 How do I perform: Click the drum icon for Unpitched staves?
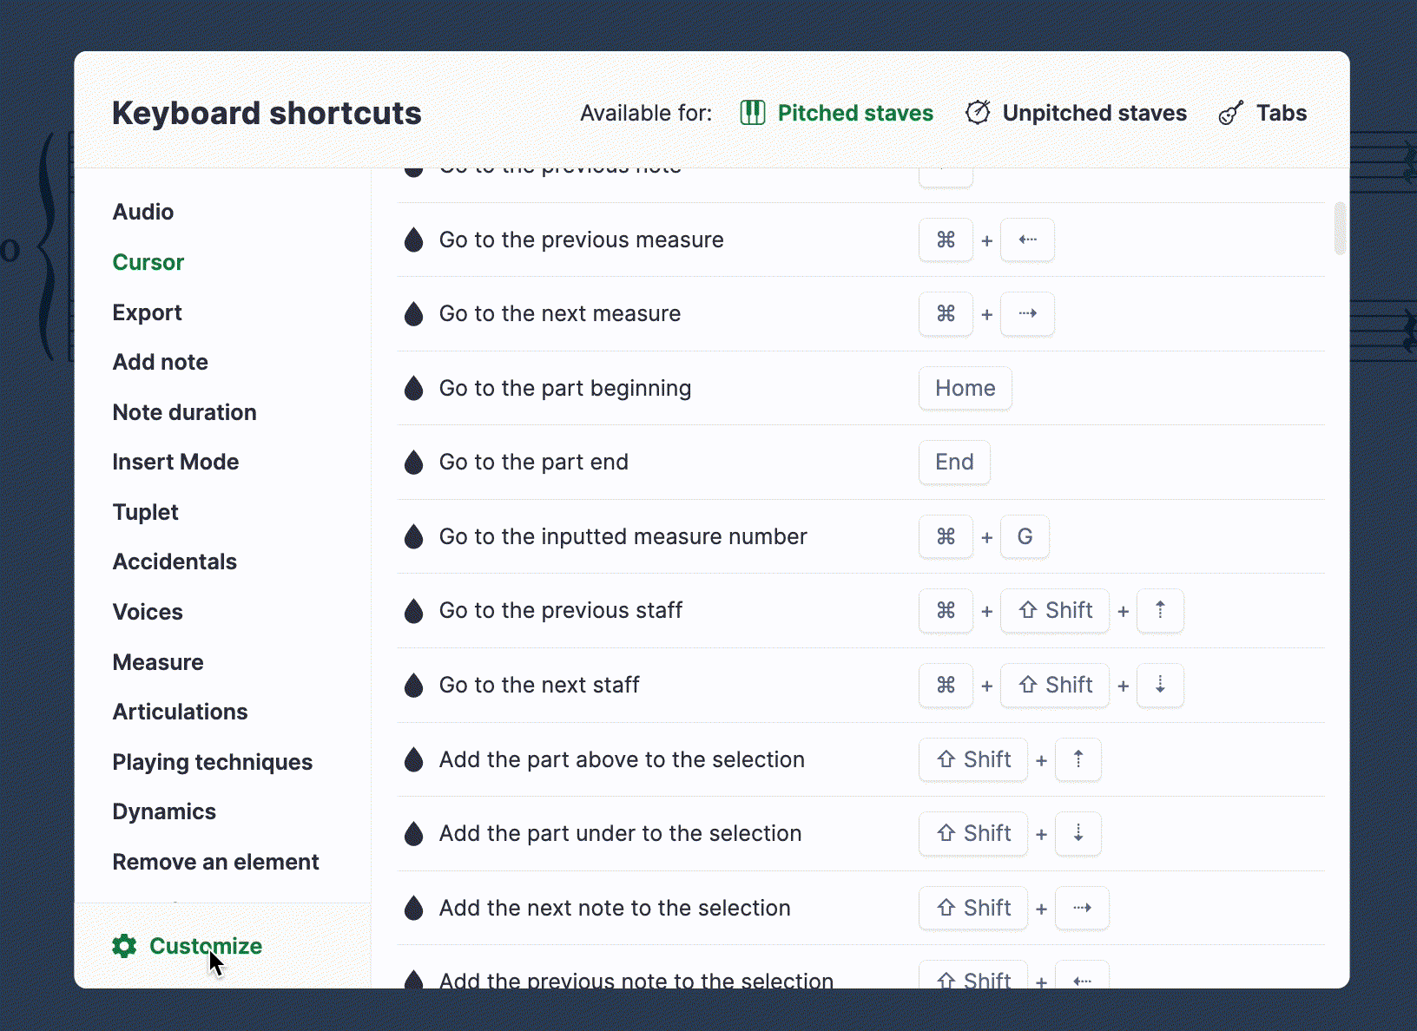(x=978, y=113)
